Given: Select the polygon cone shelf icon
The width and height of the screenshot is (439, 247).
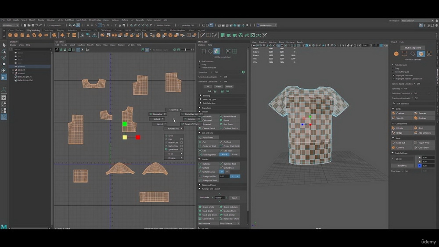Looking at the screenshot, I should pyautogui.click(x=28, y=35).
